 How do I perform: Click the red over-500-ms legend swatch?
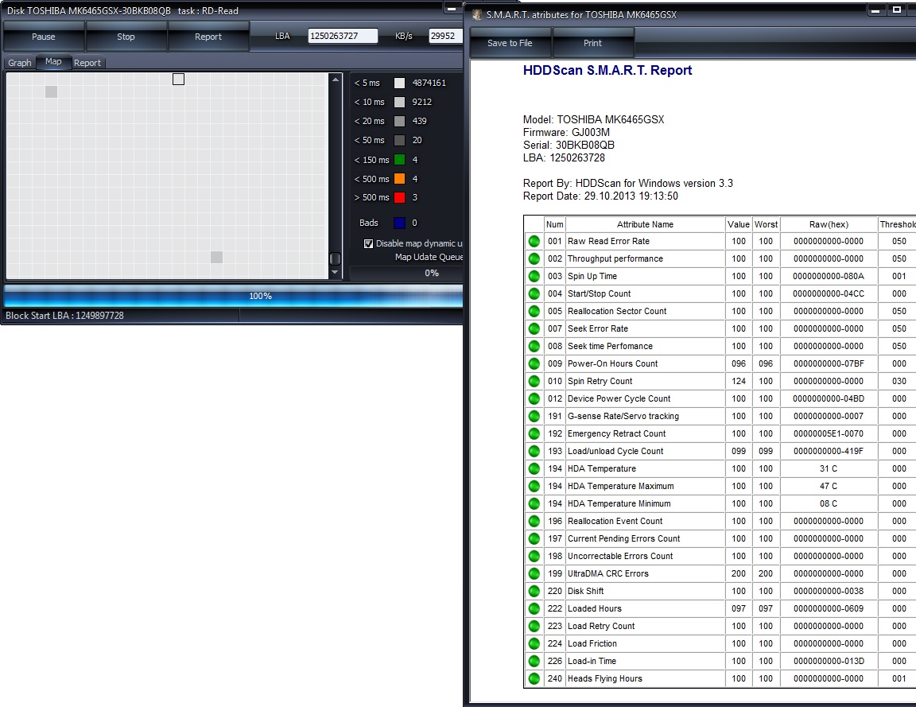pyautogui.click(x=400, y=197)
